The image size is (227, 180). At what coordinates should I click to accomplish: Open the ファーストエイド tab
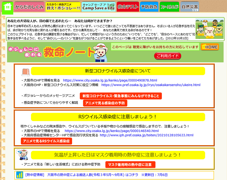click(x=169, y=7)
